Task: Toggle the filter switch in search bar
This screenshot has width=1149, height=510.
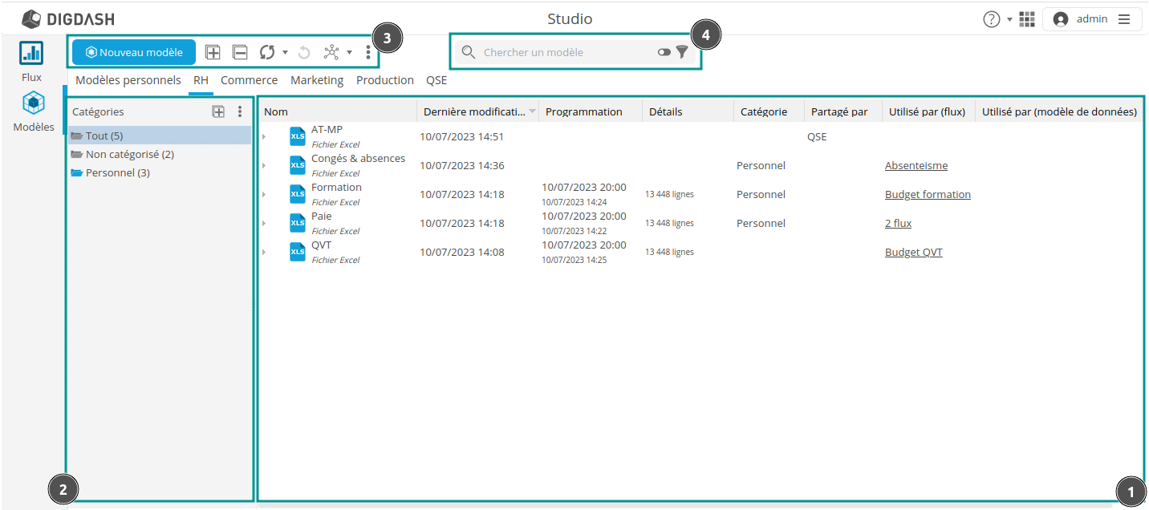Action: point(664,52)
